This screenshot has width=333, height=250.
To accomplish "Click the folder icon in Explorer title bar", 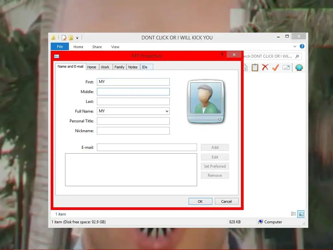I will click(53, 38).
